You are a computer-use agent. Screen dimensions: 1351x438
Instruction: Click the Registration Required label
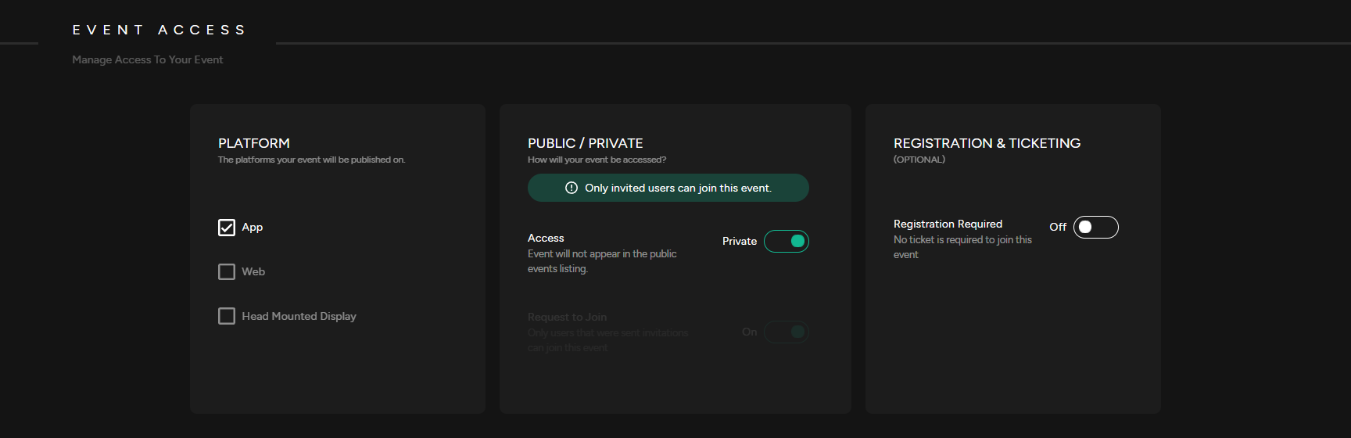pos(948,224)
